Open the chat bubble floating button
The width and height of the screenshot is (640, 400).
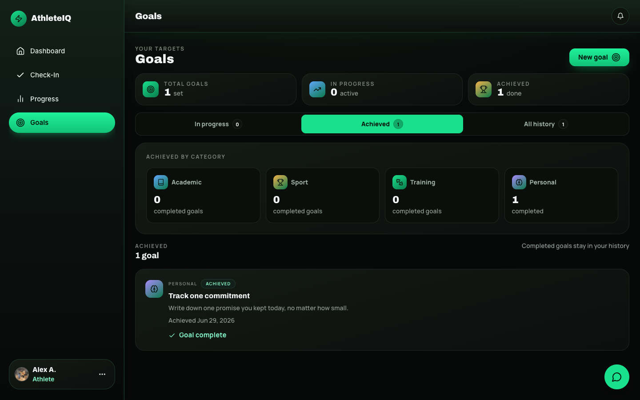coord(617,377)
